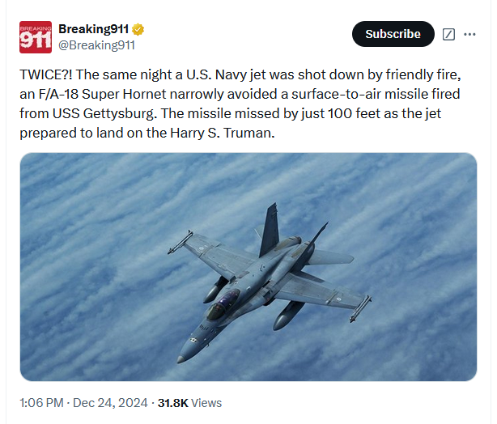Open the Grok explain-post icon
This screenshot has height=424, width=497.
click(x=448, y=34)
